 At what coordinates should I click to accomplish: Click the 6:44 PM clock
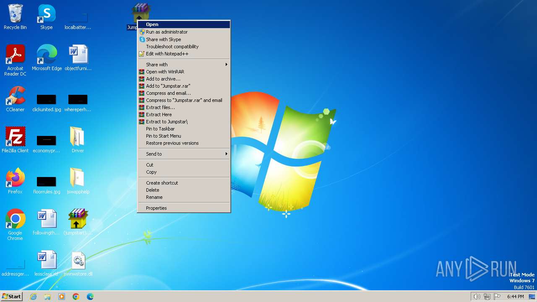click(515, 297)
